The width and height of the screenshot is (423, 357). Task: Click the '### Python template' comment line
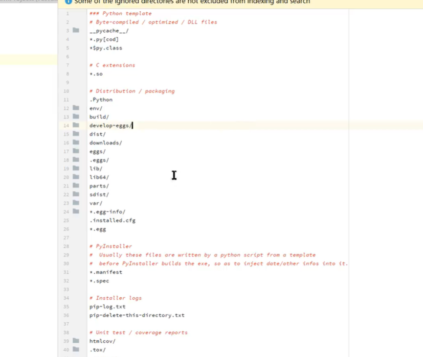click(x=121, y=14)
